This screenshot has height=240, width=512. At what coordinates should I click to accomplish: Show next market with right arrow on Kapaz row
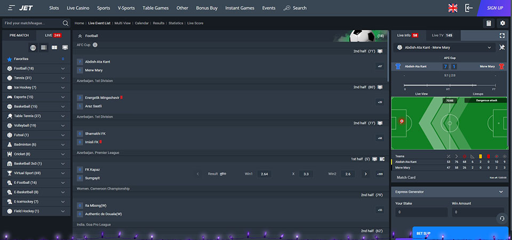coord(365,174)
